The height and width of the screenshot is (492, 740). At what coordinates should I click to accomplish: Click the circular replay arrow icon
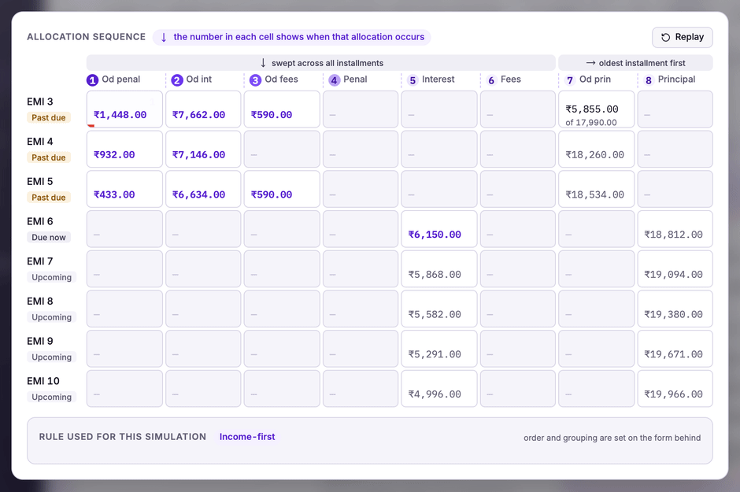[x=665, y=37]
